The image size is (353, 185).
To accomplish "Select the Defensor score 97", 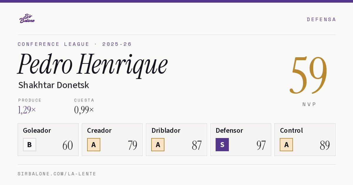I will (261, 145).
